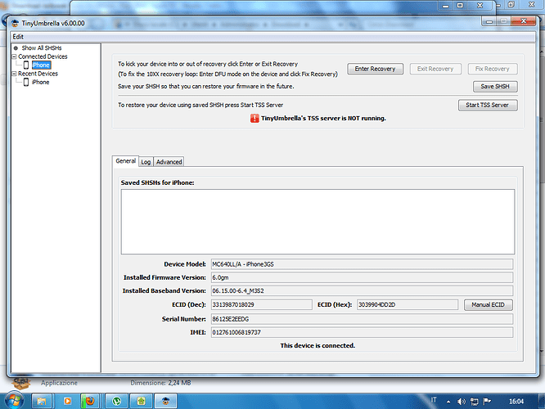
Task: Click the Windows Start button
Action: coord(13,400)
